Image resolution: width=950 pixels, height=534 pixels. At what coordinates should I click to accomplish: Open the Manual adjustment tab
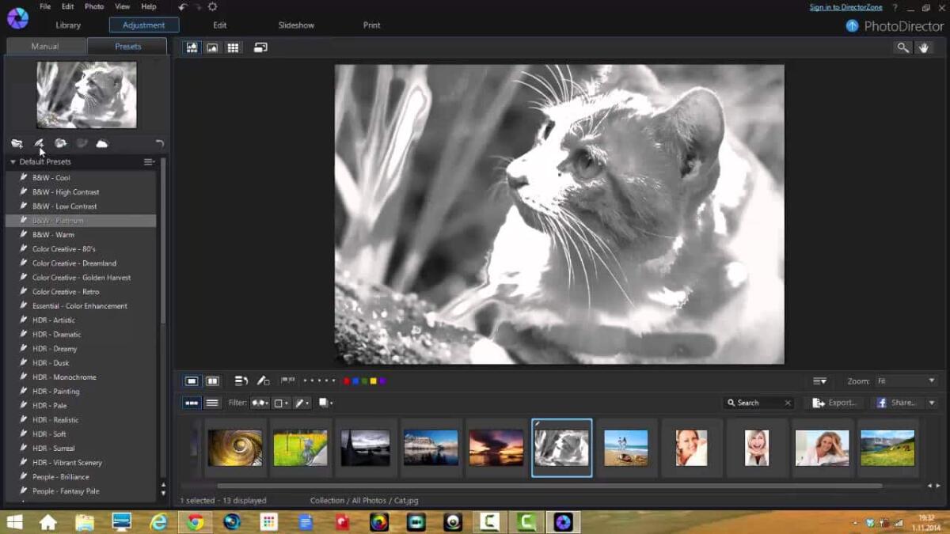coord(44,46)
